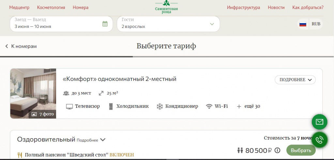The width and height of the screenshot is (334, 160).
Task: Go back via К номерам link
Action: pyautogui.click(x=21, y=46)
